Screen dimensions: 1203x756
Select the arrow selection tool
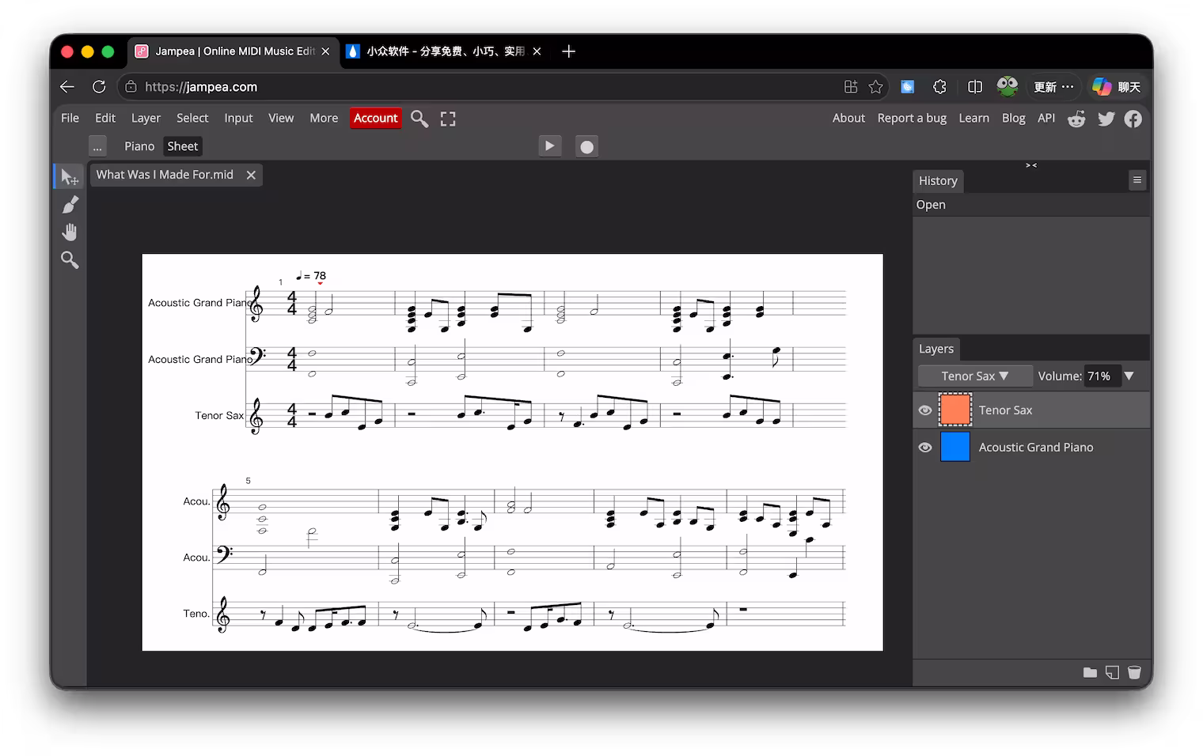(x=70, y=176)
